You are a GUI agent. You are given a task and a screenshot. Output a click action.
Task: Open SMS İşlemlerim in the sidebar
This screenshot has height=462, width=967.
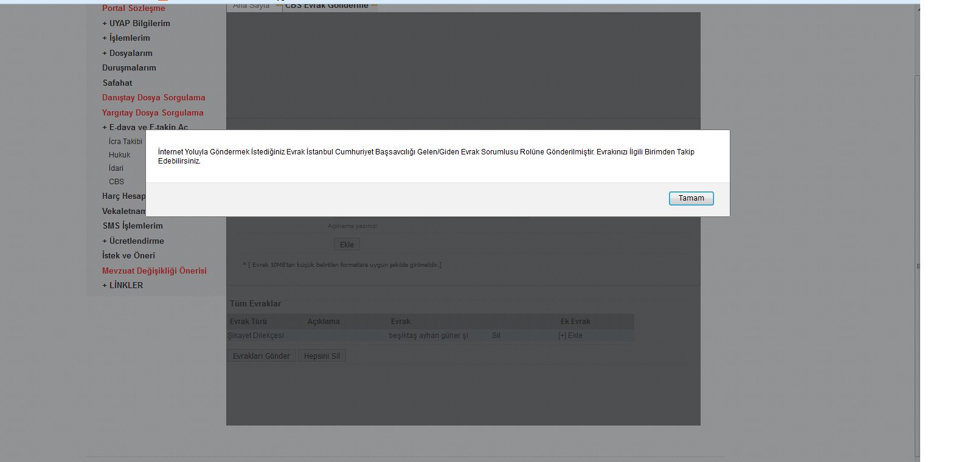[133, 226]
